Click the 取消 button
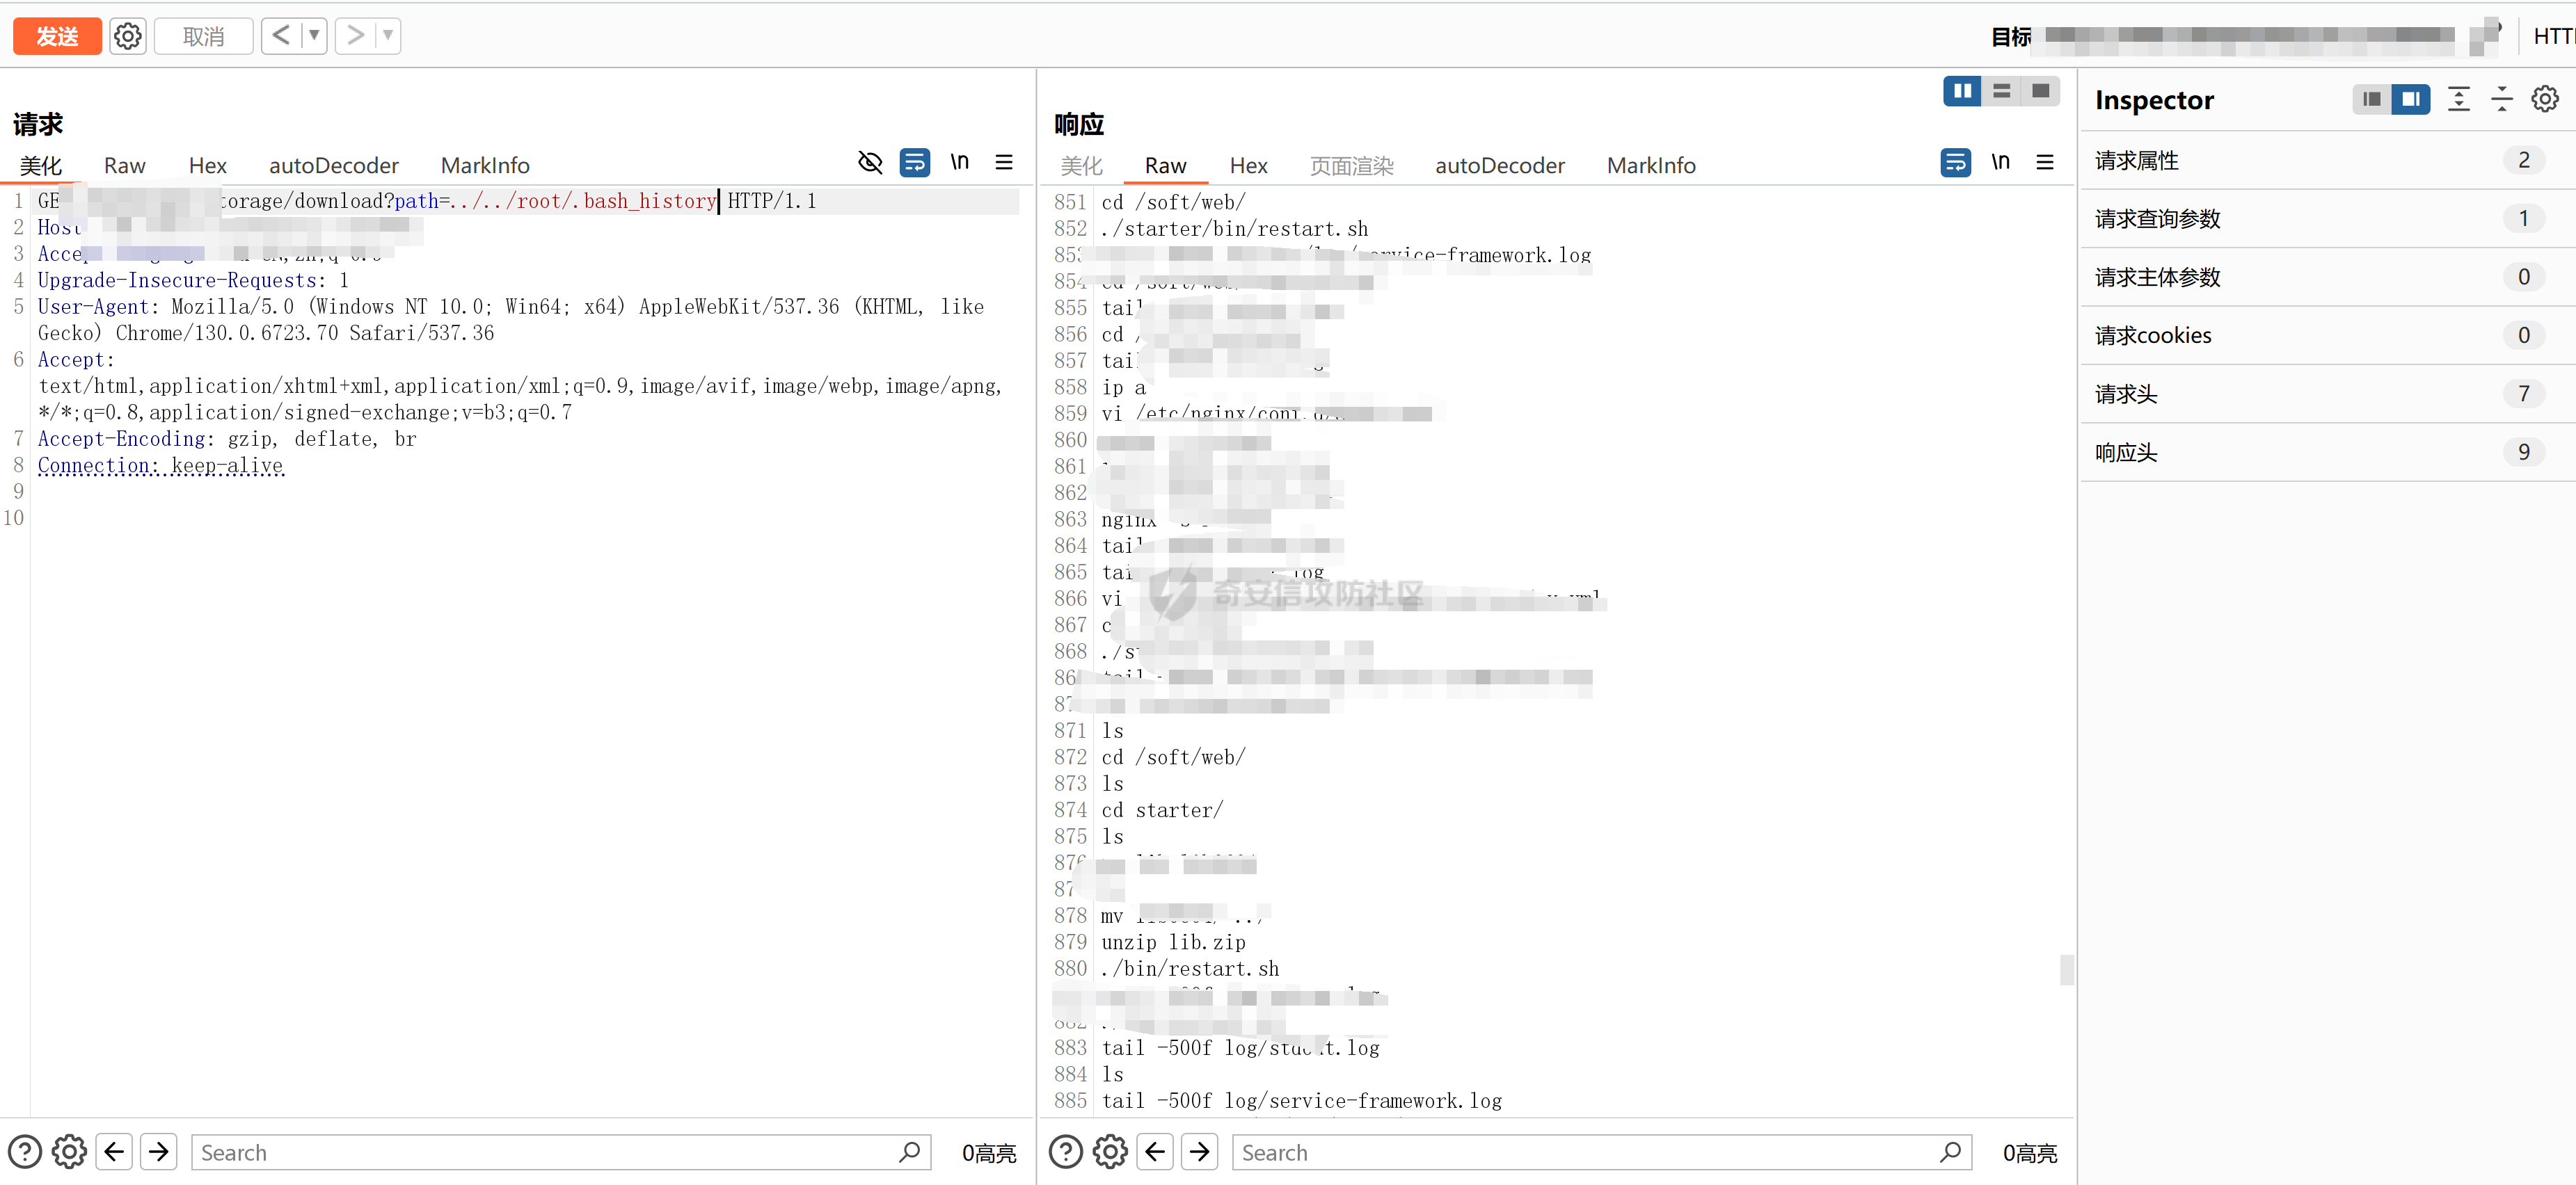The image size is (2576, 1185). [x=203, y=36]
